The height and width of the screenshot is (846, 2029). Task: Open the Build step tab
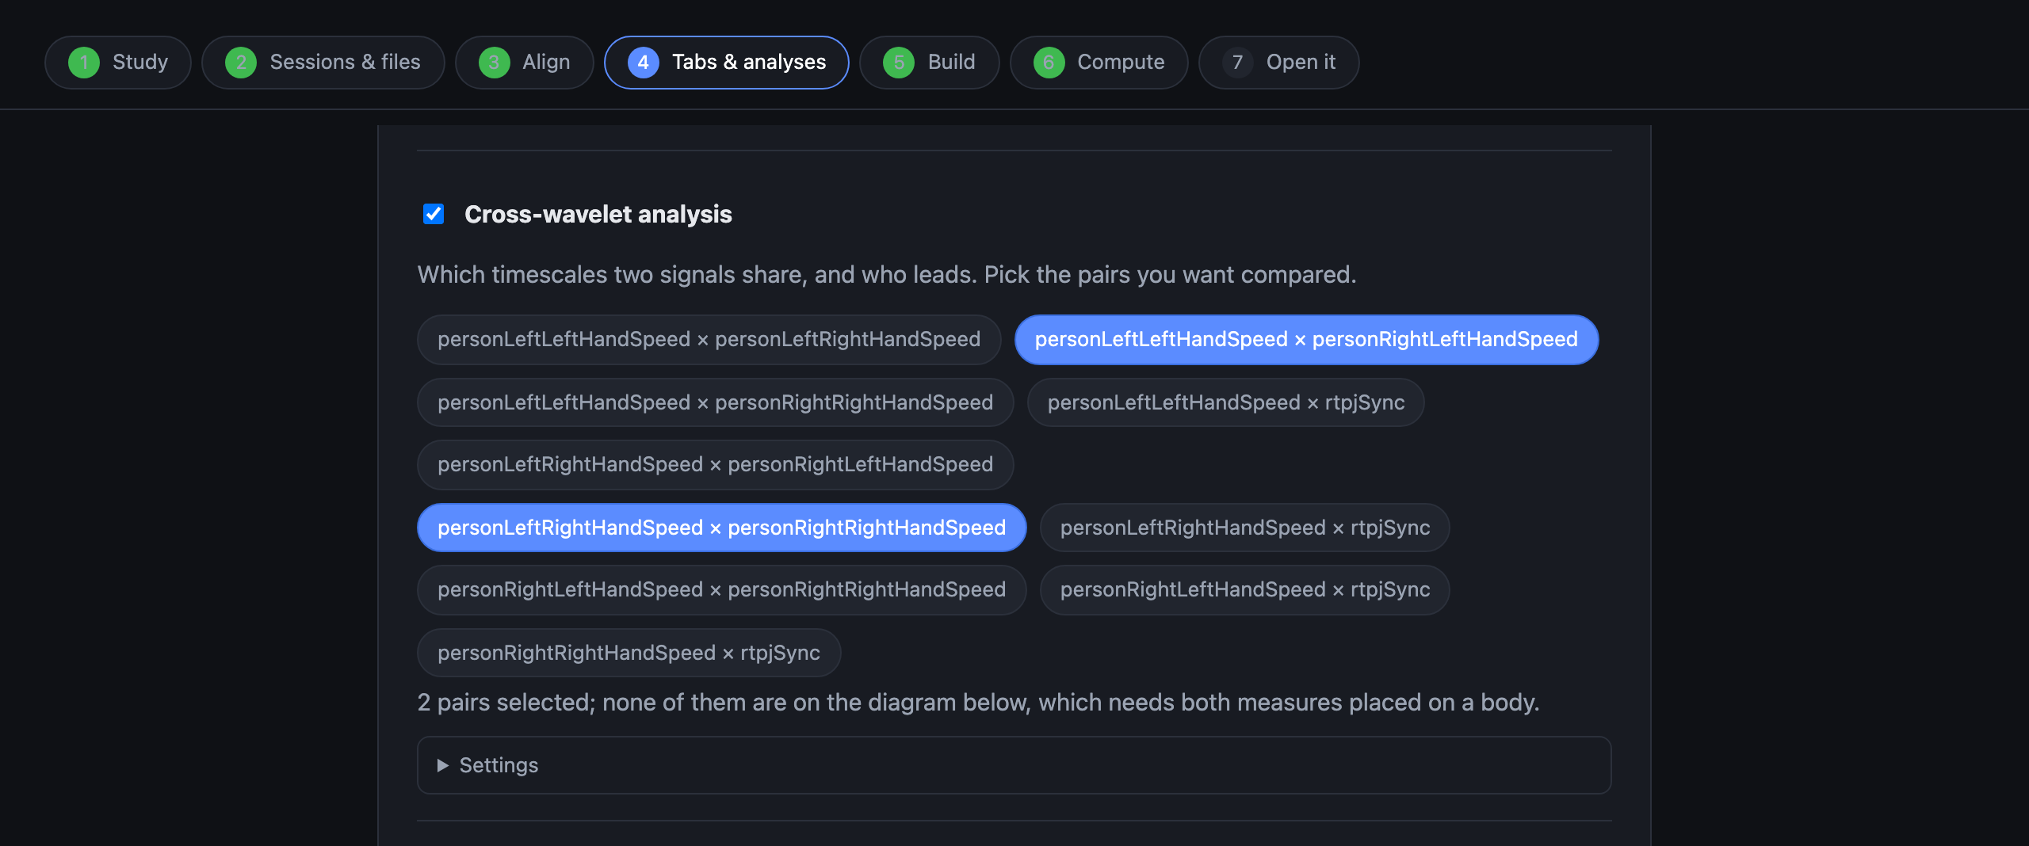point(929,63)
